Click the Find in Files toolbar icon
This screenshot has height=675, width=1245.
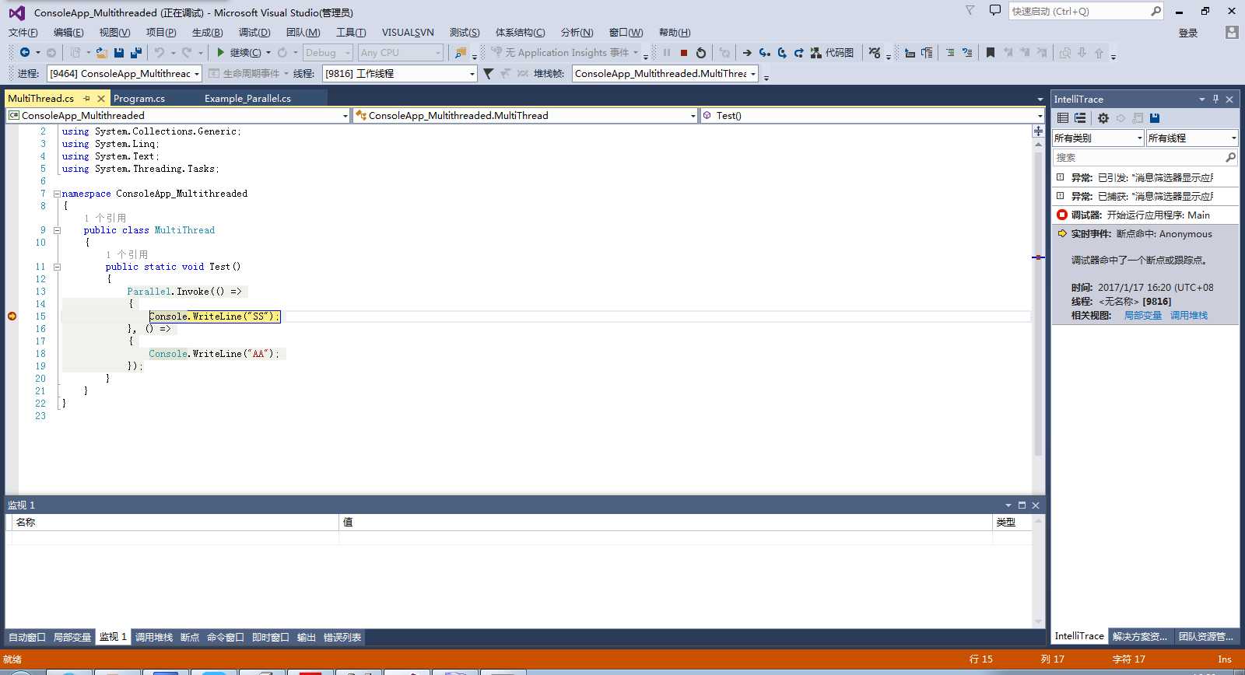tap(461, 53)
